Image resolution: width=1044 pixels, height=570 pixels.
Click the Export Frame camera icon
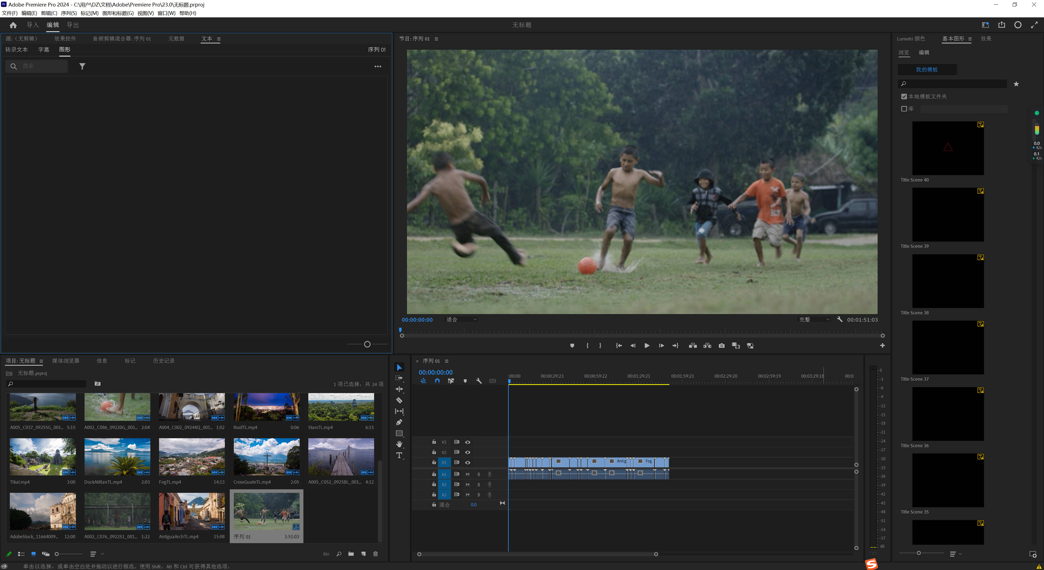721,346
